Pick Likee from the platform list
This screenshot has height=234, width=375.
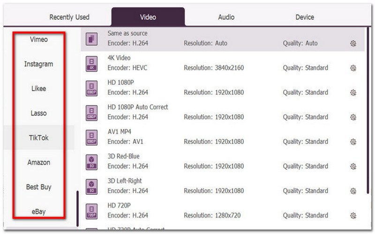[38, 88]
